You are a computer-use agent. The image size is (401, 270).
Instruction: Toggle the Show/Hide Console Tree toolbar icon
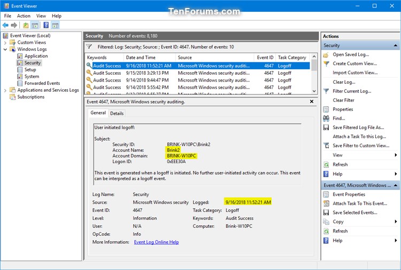pos(35,25)
